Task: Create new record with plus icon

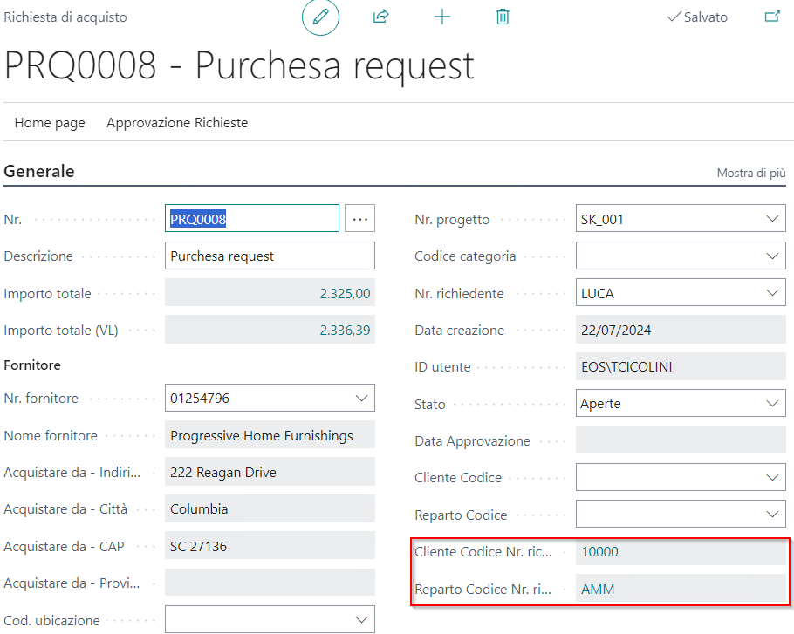Action: tap(442, 17)
